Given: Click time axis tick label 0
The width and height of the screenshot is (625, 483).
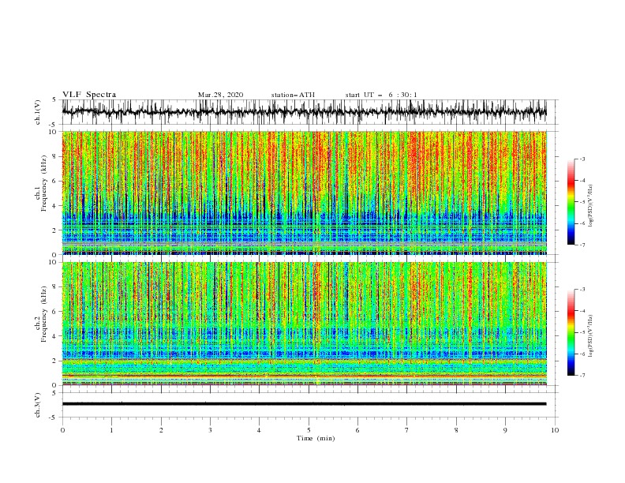Looking at the screenshot, I should click(62, 430).
